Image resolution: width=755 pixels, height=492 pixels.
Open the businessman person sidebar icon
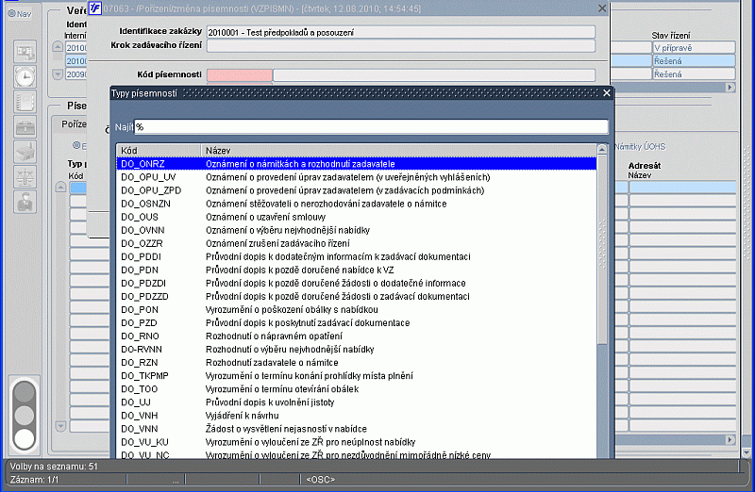pyautogui.click(x=25, y=202)
